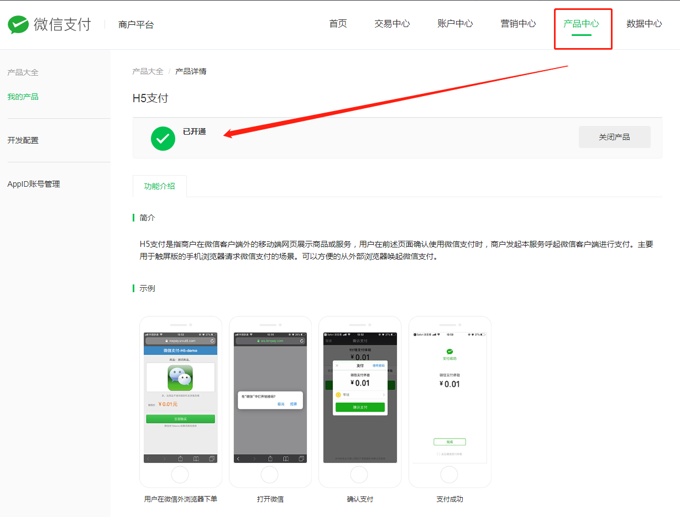Screen dimensions: 680x517
Task: Open 营销中心 in the top nav
Action: click(x=518, y=24)
